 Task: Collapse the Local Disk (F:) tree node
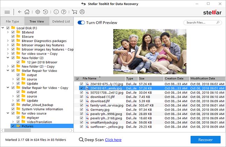(x=2, y=28)
